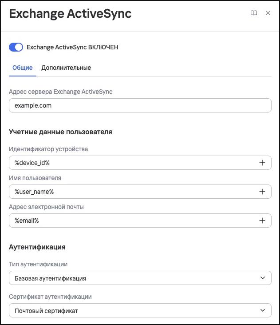The image size is (280, 325).
Task: Focus the example.com server address field
Action: click(140, 105)
